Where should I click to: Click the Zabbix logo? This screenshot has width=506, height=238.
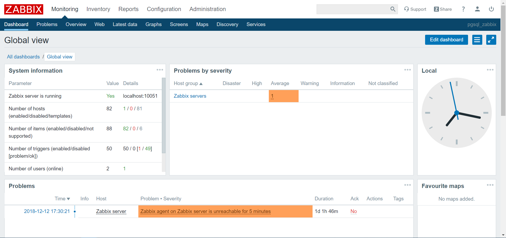pos(24,9)
